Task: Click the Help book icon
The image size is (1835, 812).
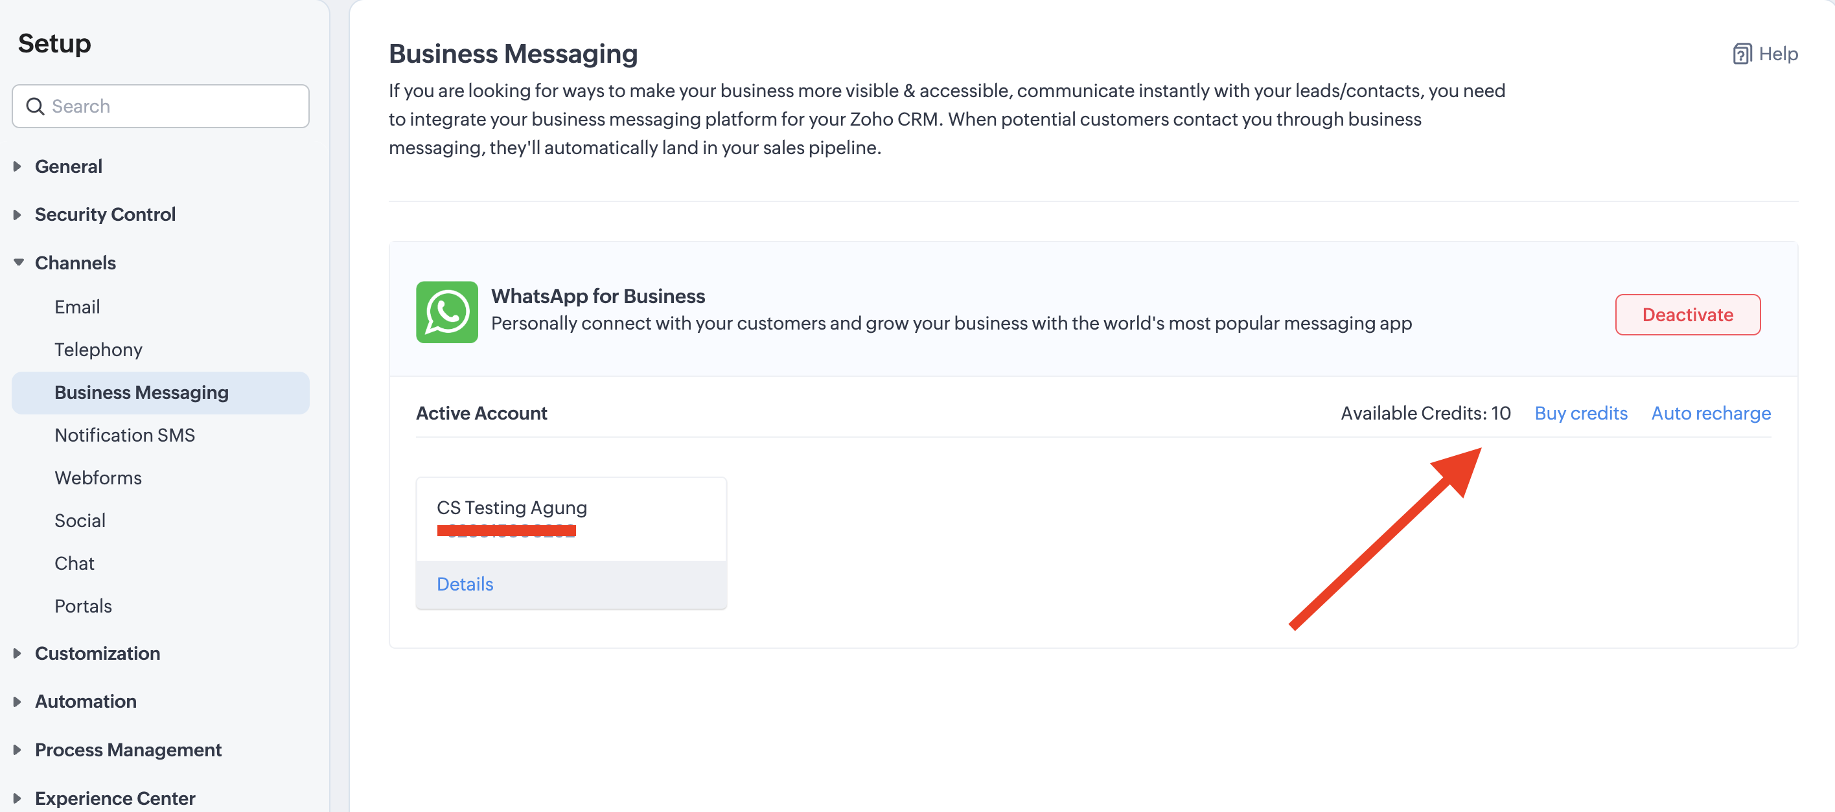Action: tap(1742, 54)
